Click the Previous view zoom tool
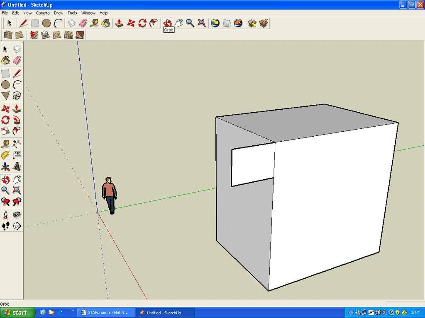 (5, 202)
